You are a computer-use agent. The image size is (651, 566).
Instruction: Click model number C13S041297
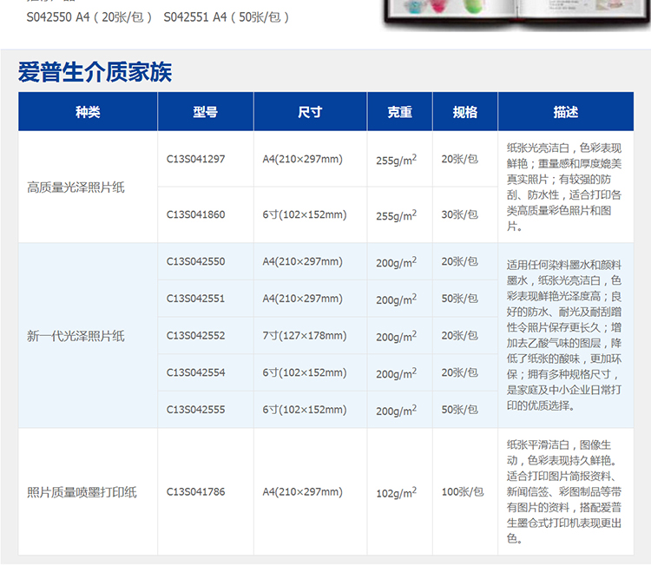point(195,159)
